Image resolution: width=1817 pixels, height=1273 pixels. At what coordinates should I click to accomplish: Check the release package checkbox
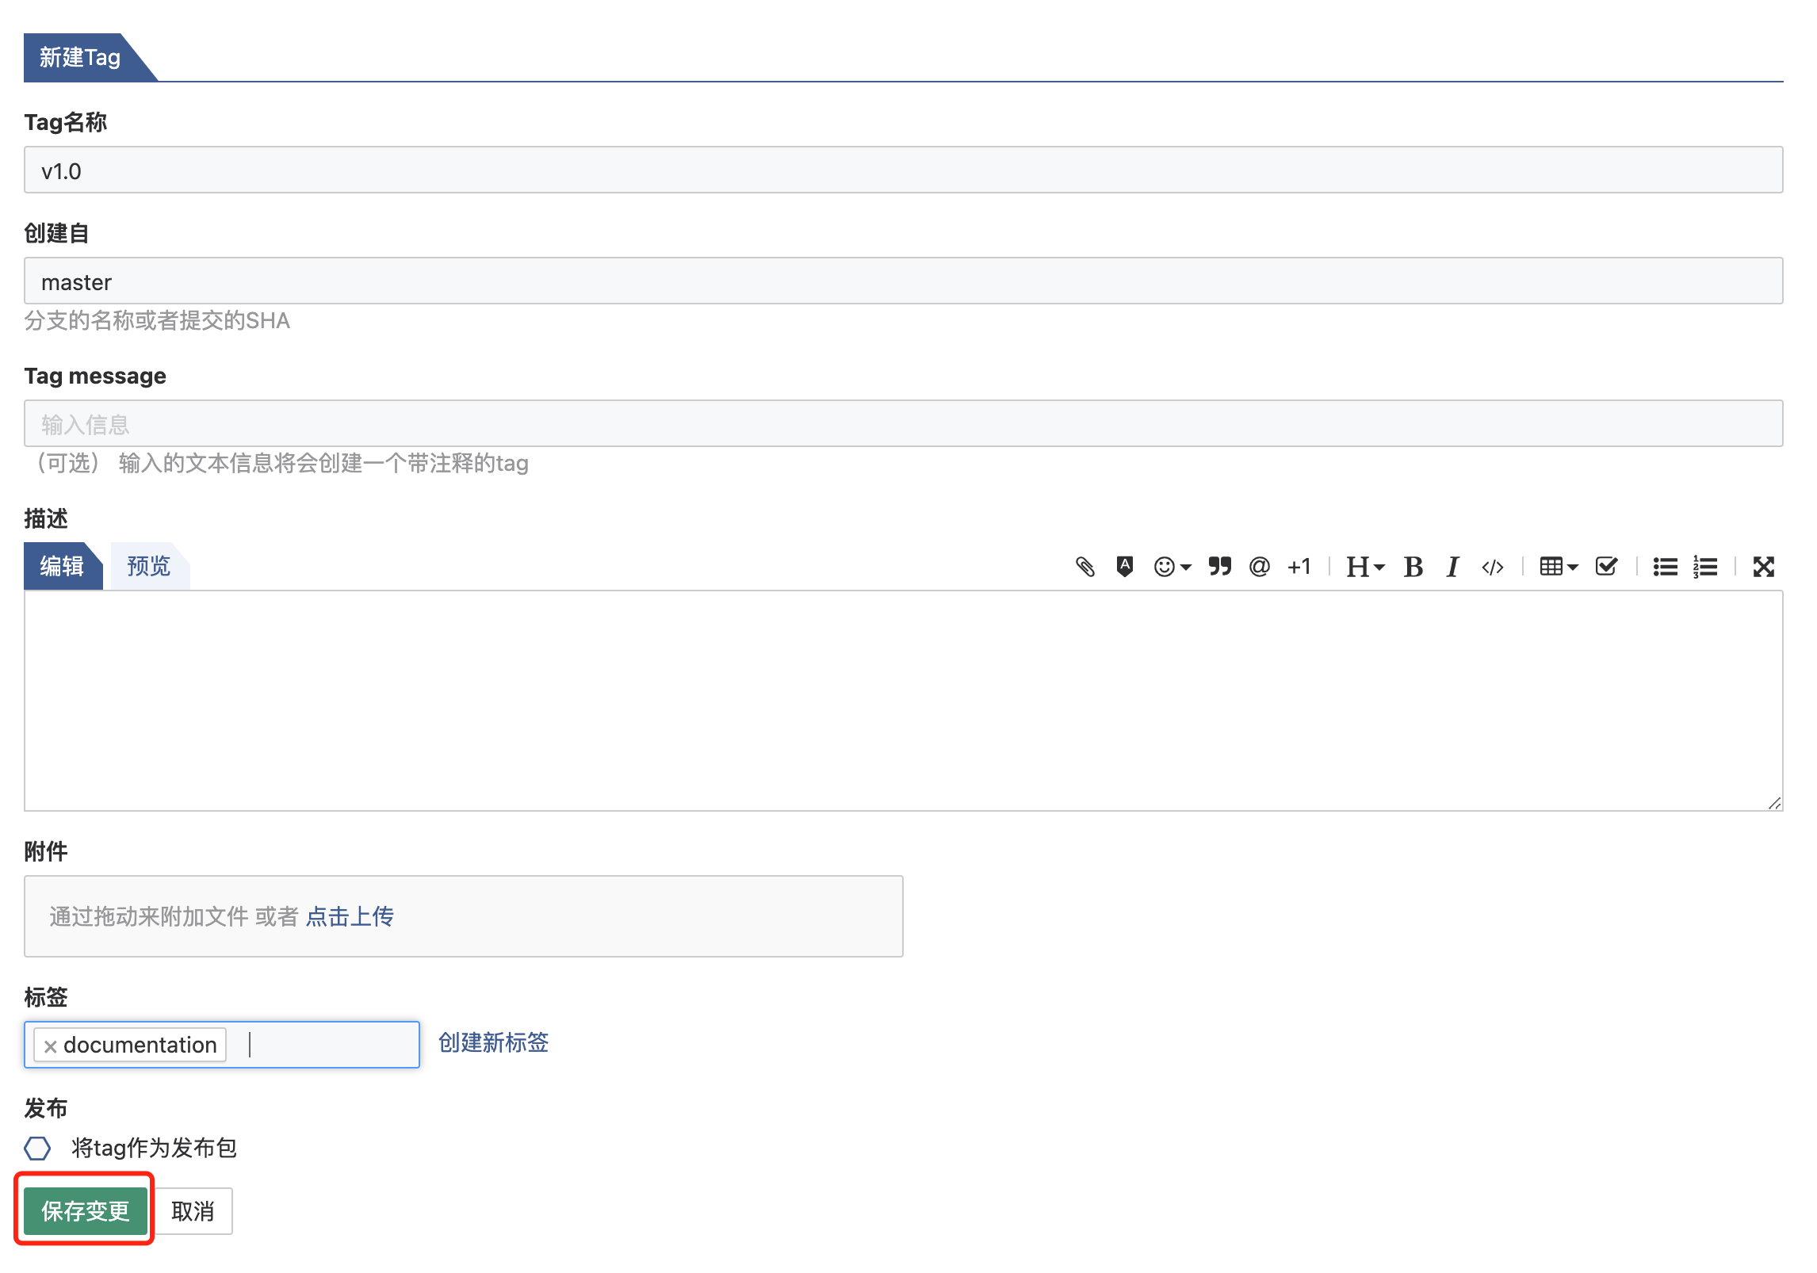(37, 1147)
